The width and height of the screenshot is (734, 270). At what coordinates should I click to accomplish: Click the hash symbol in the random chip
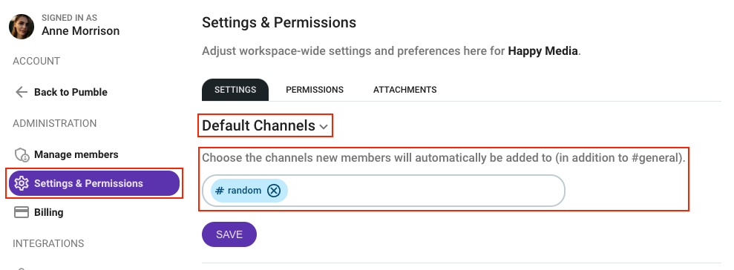click(220, 191)
